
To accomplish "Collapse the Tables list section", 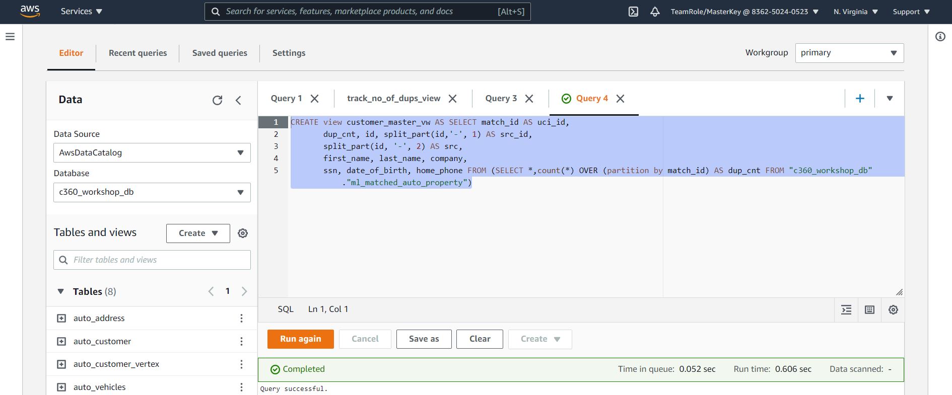I will 61,291.
